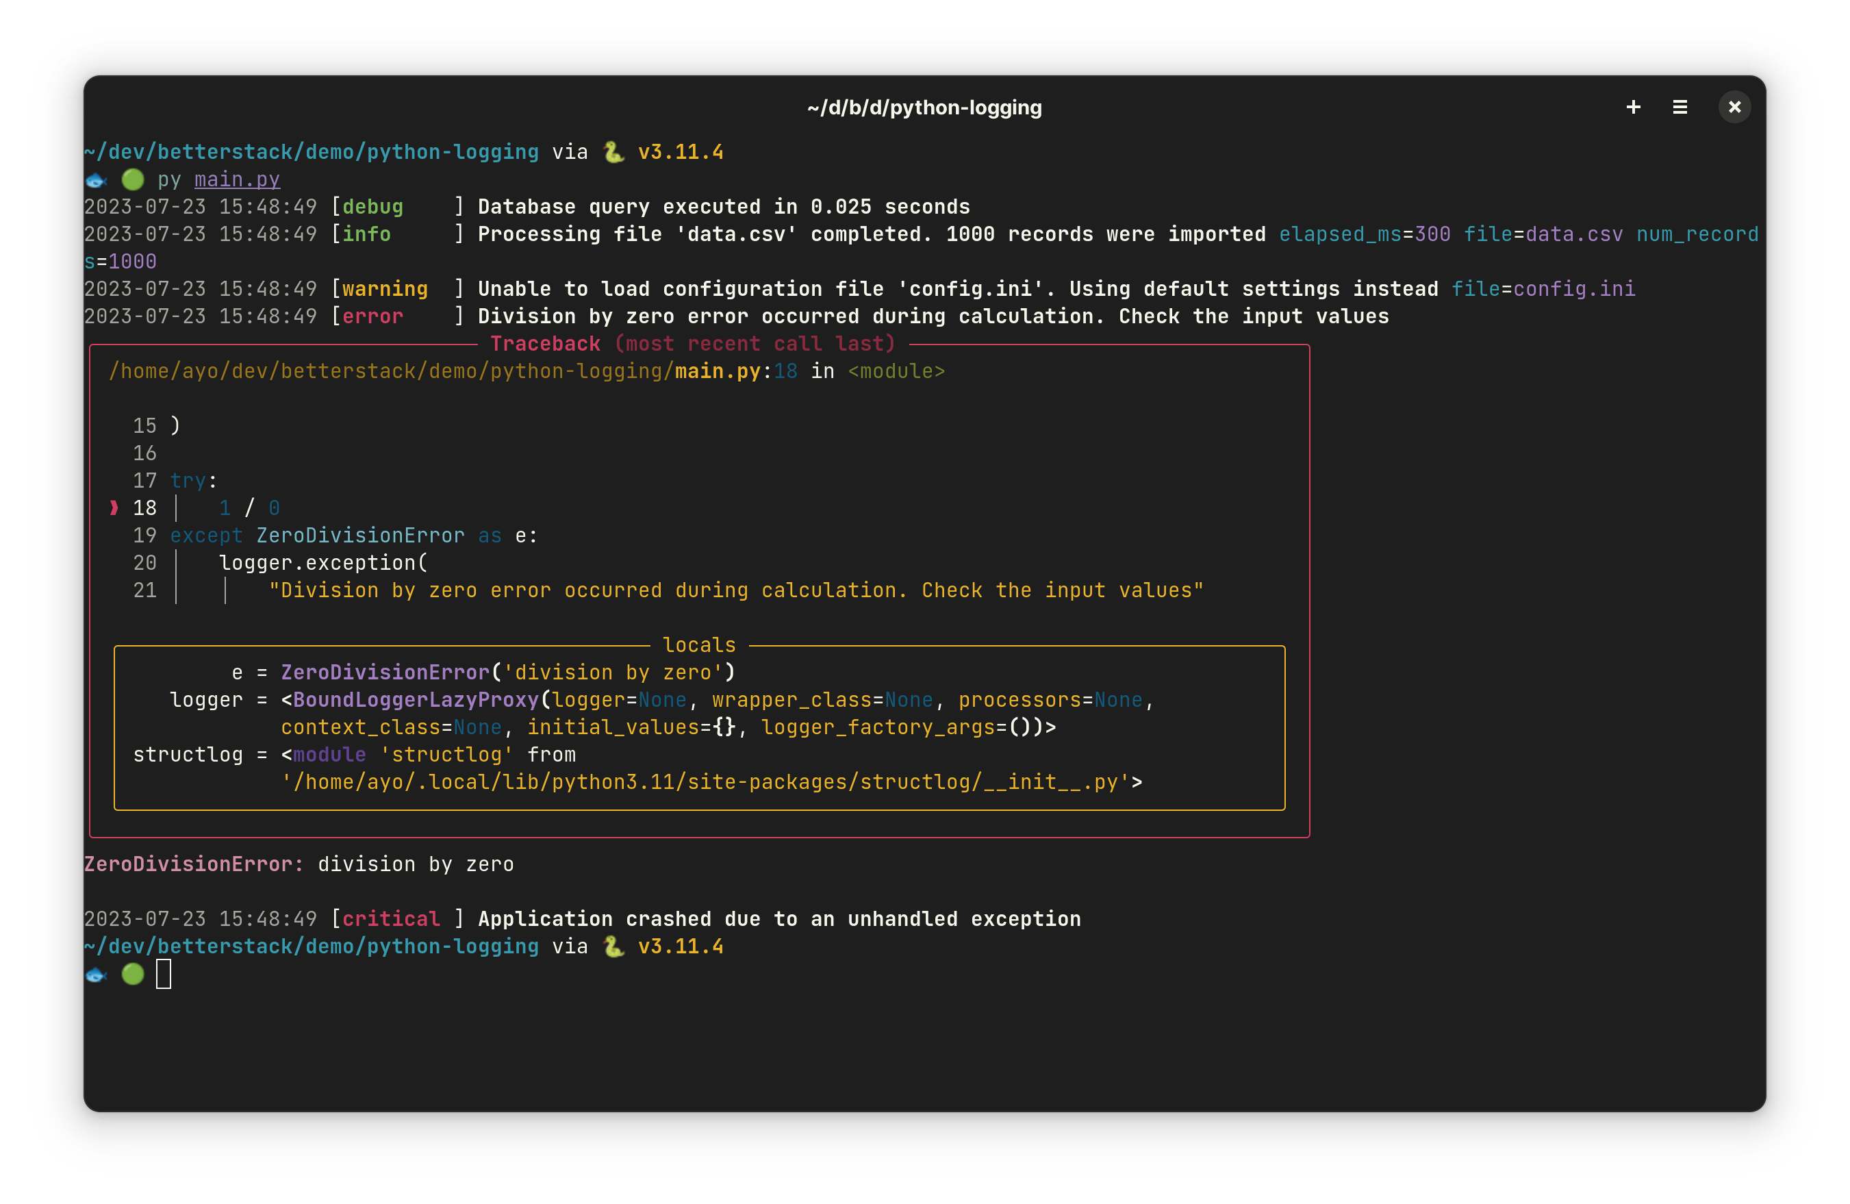This screenshot has height=1204, width=1850.
Task: Click the window title ~/d/b/d/python-logging
Action: click(x=924, y=108)
